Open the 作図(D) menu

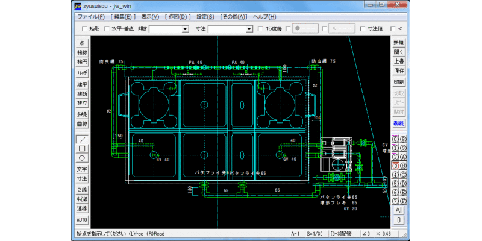click(178, 17)
